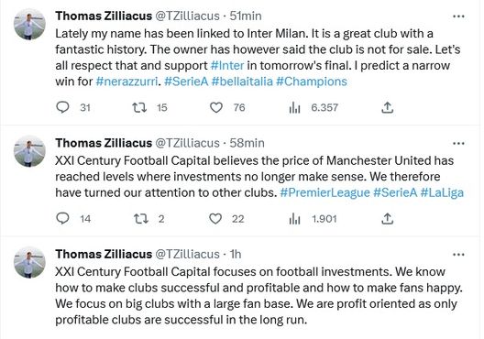
Task: Open the @TZilliacus handle on the 1h tweet
Action: 187,254
